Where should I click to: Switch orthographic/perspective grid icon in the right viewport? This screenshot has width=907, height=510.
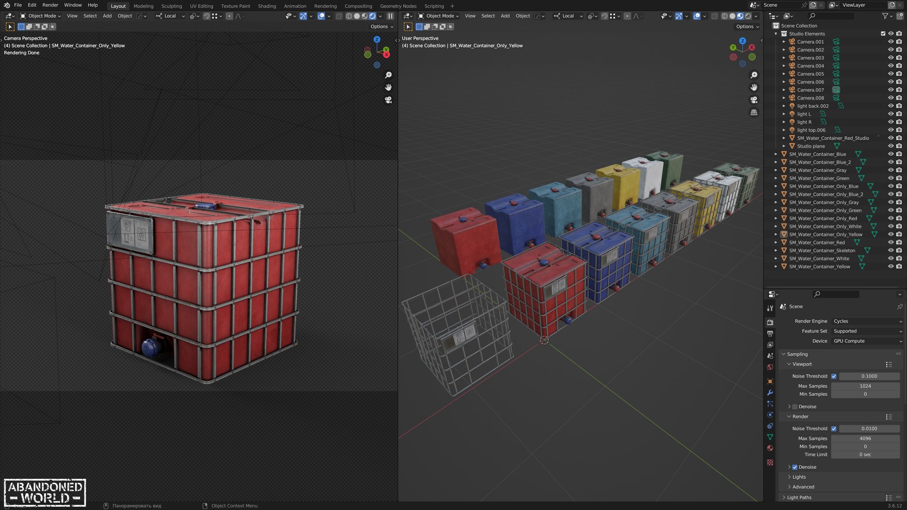(x=754, y=112)
